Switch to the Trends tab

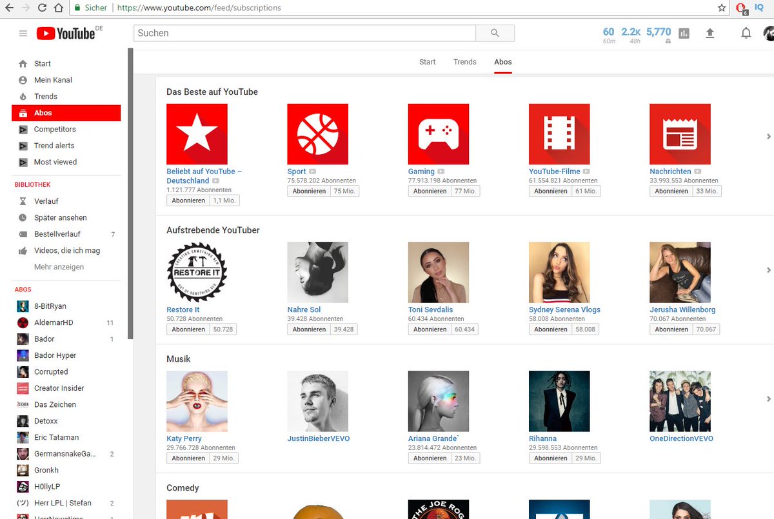465,62
